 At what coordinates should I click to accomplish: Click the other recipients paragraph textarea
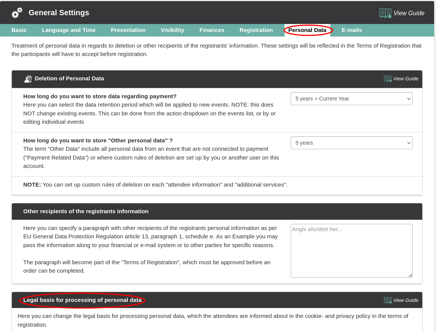351,251
